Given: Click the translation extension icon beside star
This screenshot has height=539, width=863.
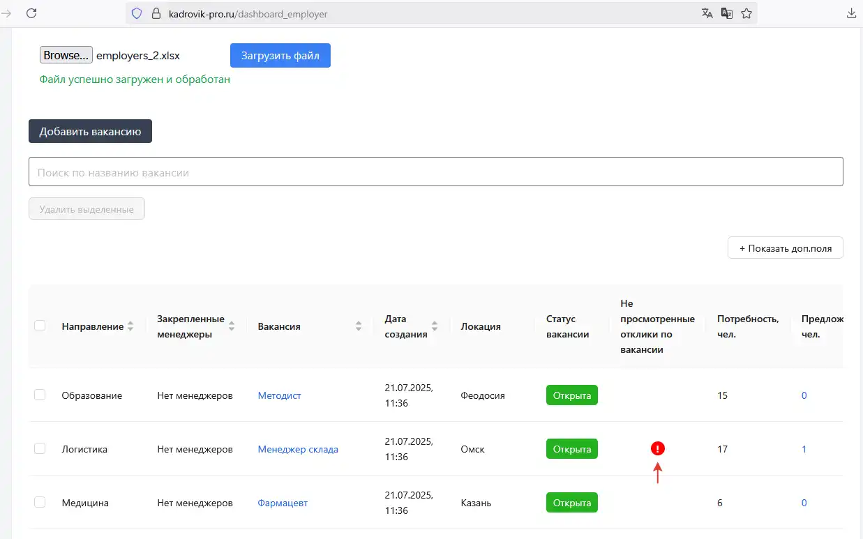Looking at the screenshot, I should coord(727,13).
